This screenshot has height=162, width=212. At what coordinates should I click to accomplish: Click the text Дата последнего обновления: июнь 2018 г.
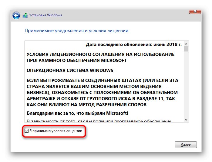[134, 45]
